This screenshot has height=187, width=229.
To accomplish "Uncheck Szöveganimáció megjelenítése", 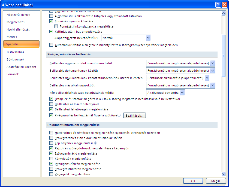I will click(x=51, y=153).
